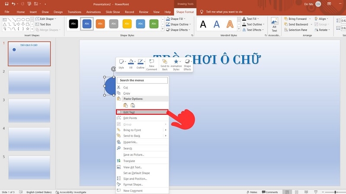Viewport: 346px width, 194px height.
Task: Click the Undo arrow icon
Action: point(13,4)
